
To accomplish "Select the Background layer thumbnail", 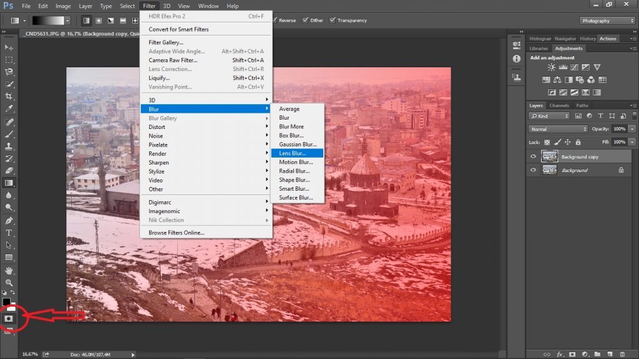I will click(549, 170).
